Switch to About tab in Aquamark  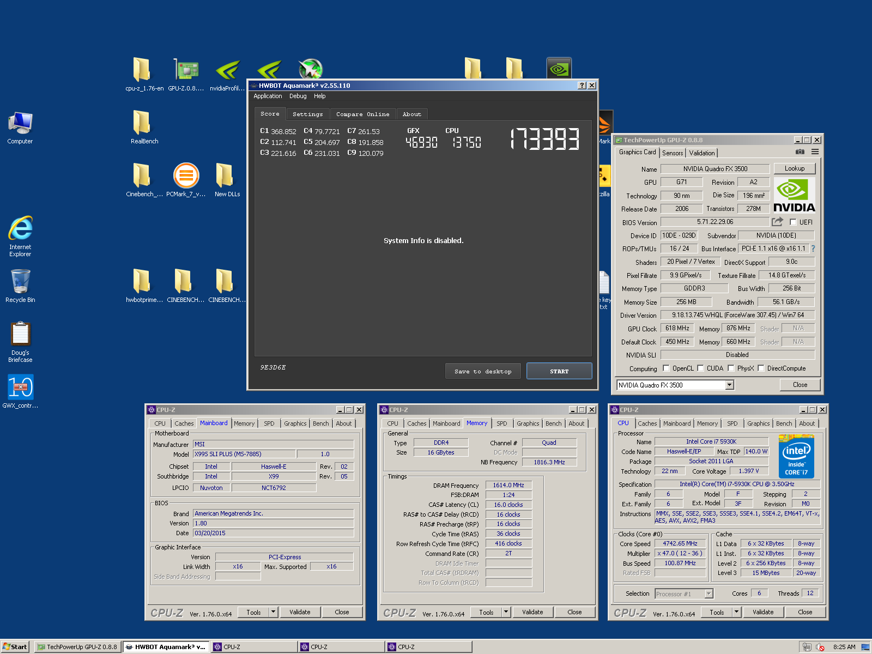click(x=411, y=114)
